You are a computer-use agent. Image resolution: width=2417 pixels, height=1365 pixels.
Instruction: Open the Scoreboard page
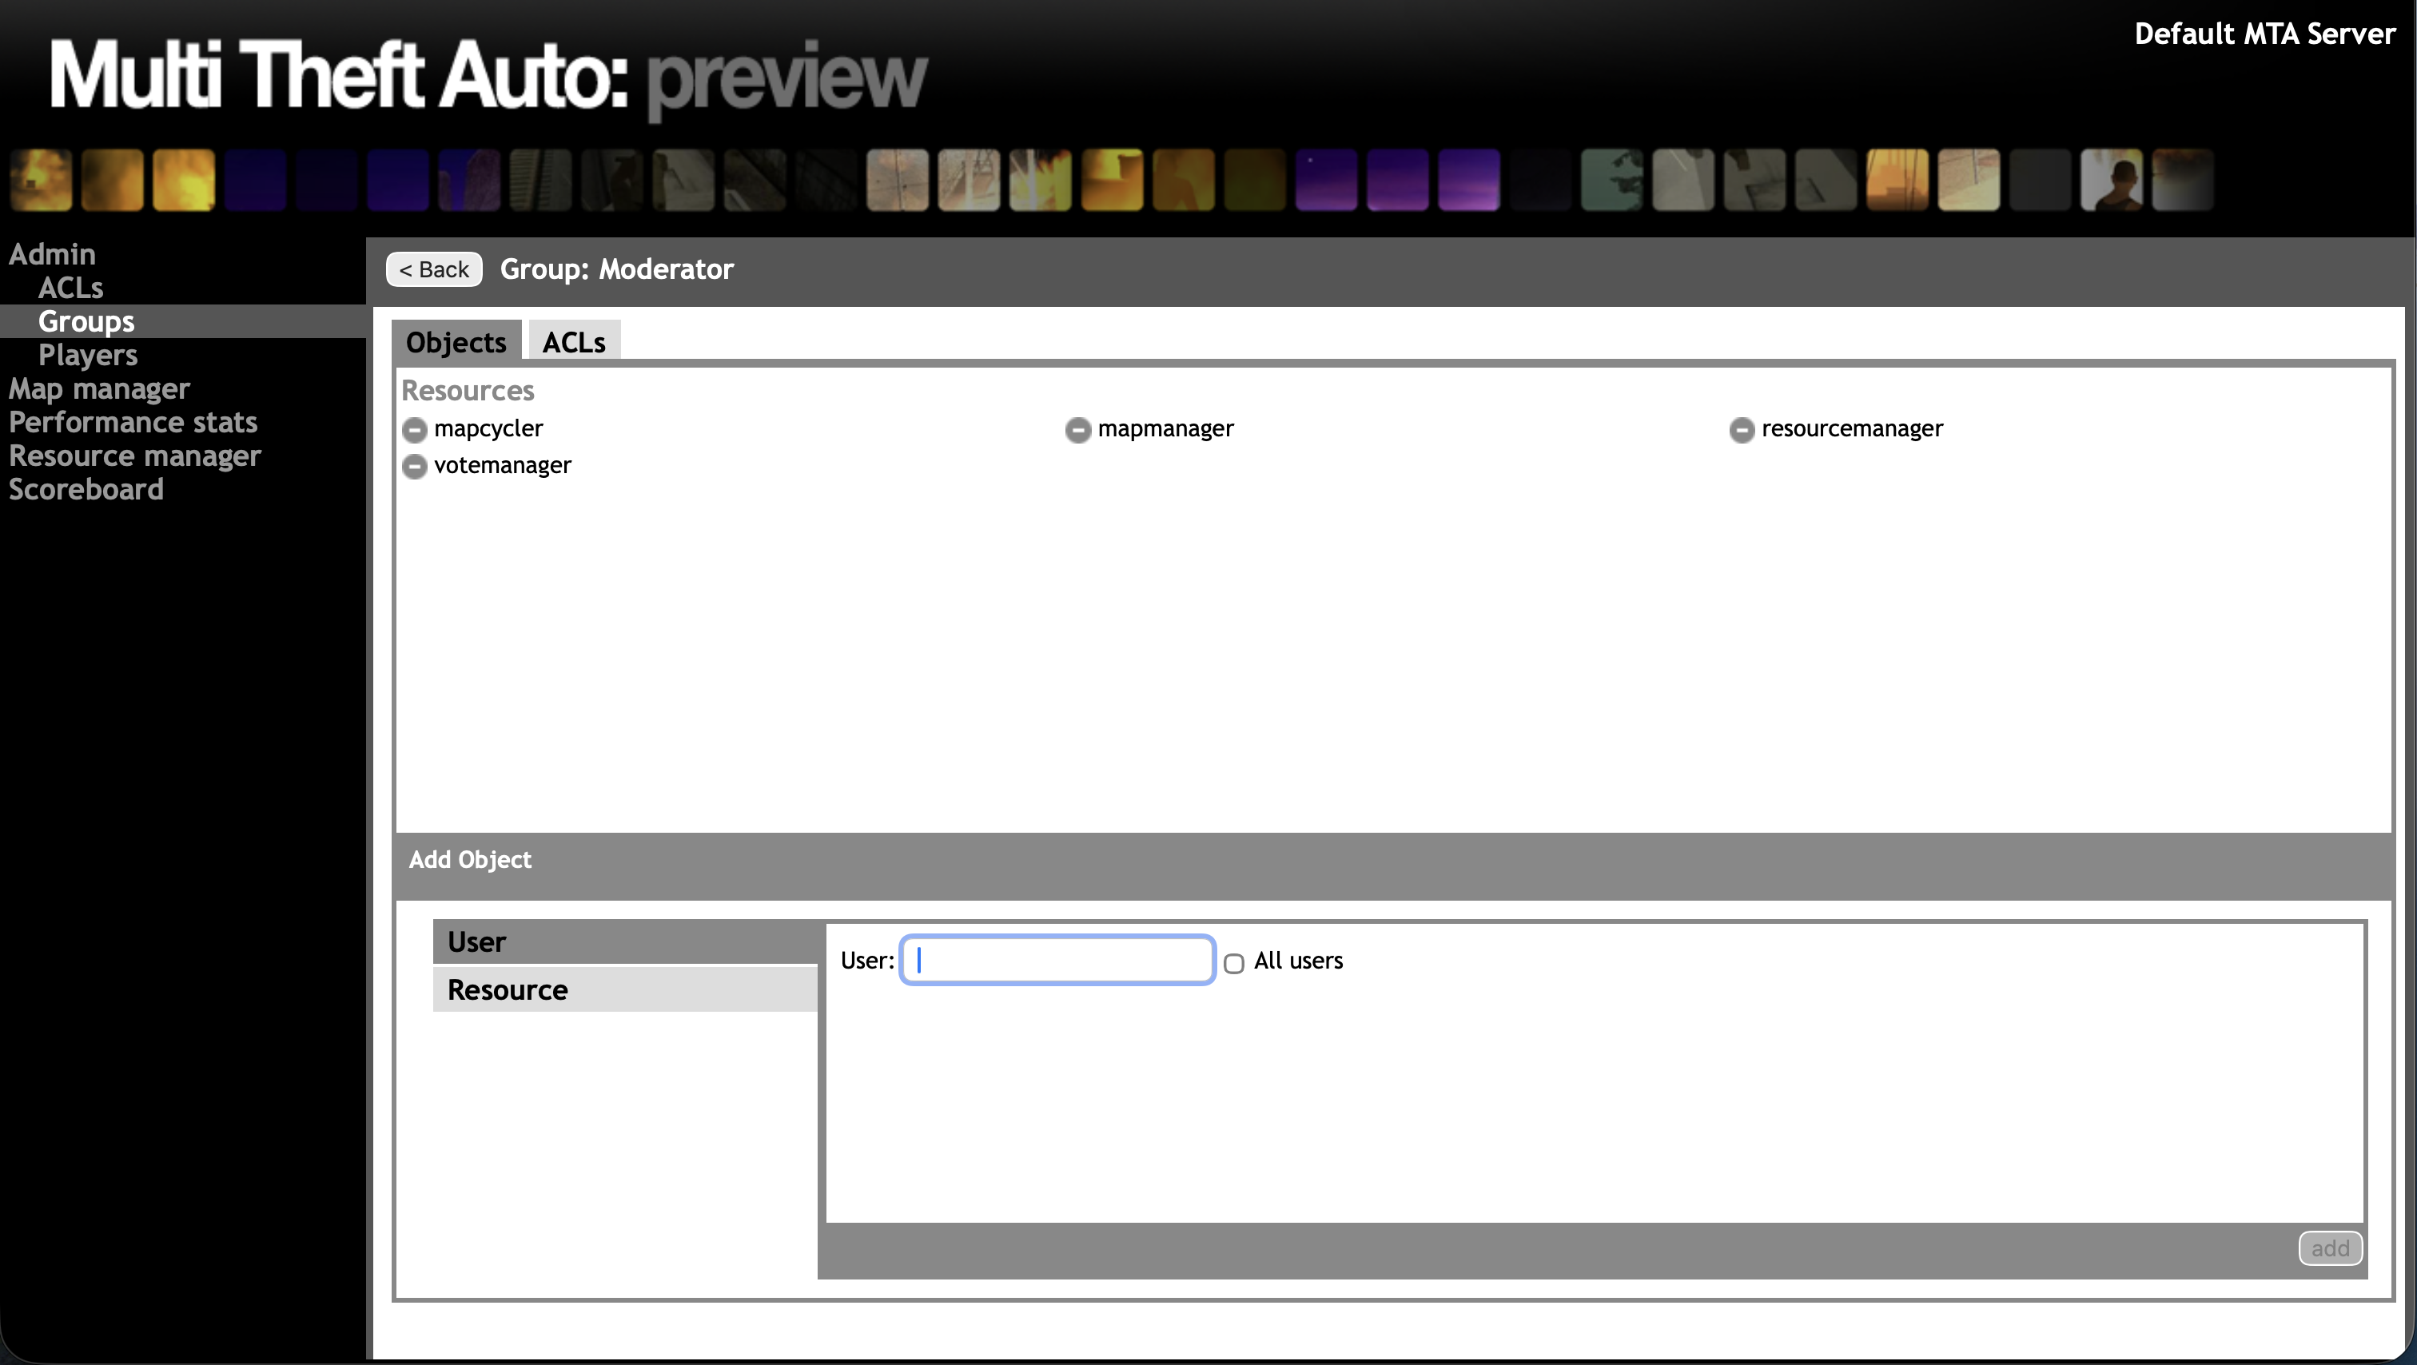click(86, 490)
